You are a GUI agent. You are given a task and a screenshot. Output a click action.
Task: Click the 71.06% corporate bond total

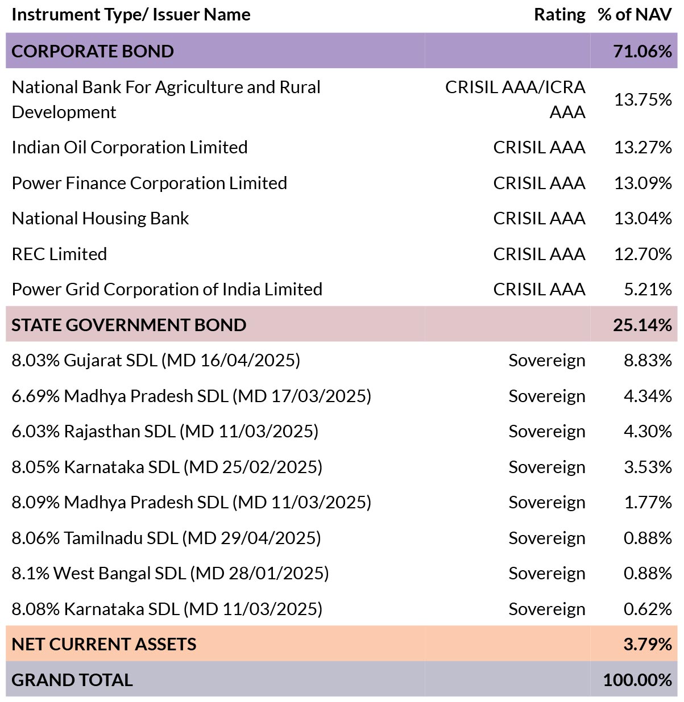[x=642, y=51]
